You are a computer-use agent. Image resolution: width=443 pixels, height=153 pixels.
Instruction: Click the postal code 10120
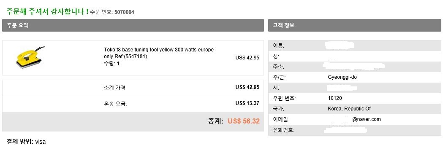[335, 98]
